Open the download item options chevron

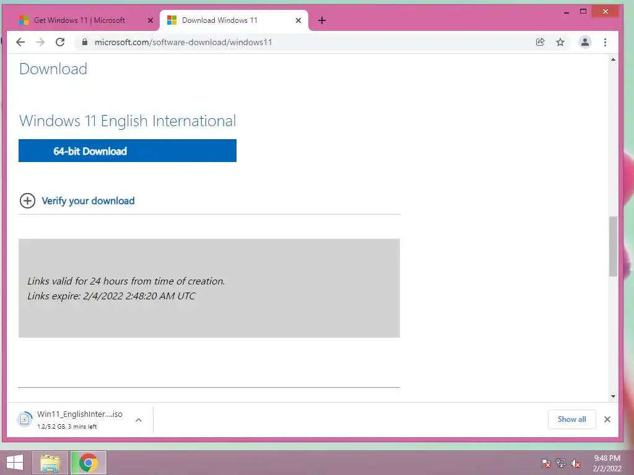click(138, 420)
